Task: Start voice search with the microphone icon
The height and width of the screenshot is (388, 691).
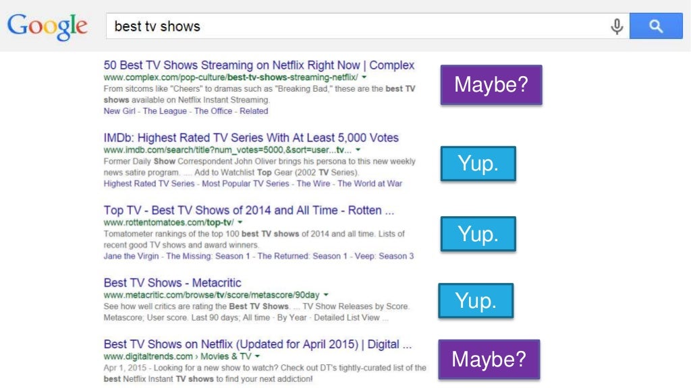Action: [617, 26]
